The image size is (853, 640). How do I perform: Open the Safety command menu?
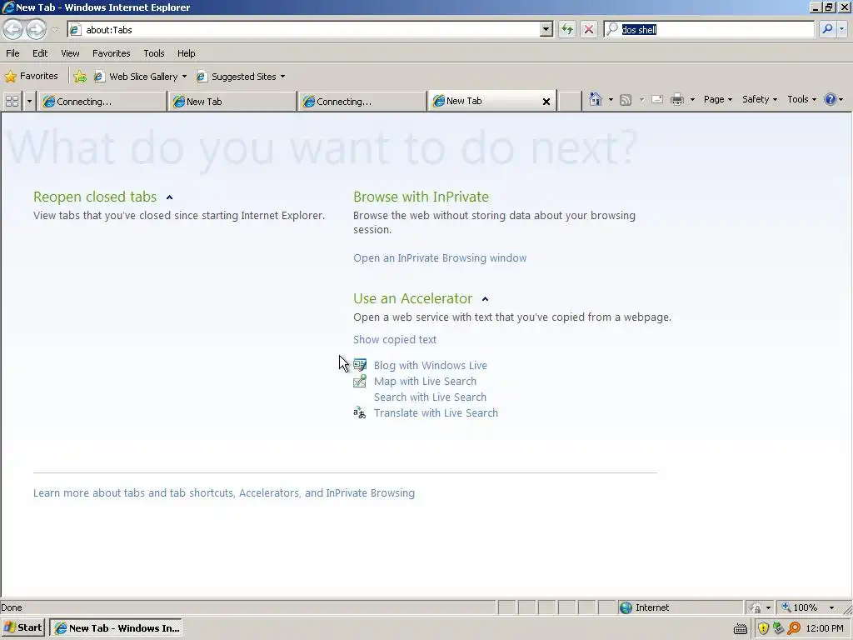[760, 100]
